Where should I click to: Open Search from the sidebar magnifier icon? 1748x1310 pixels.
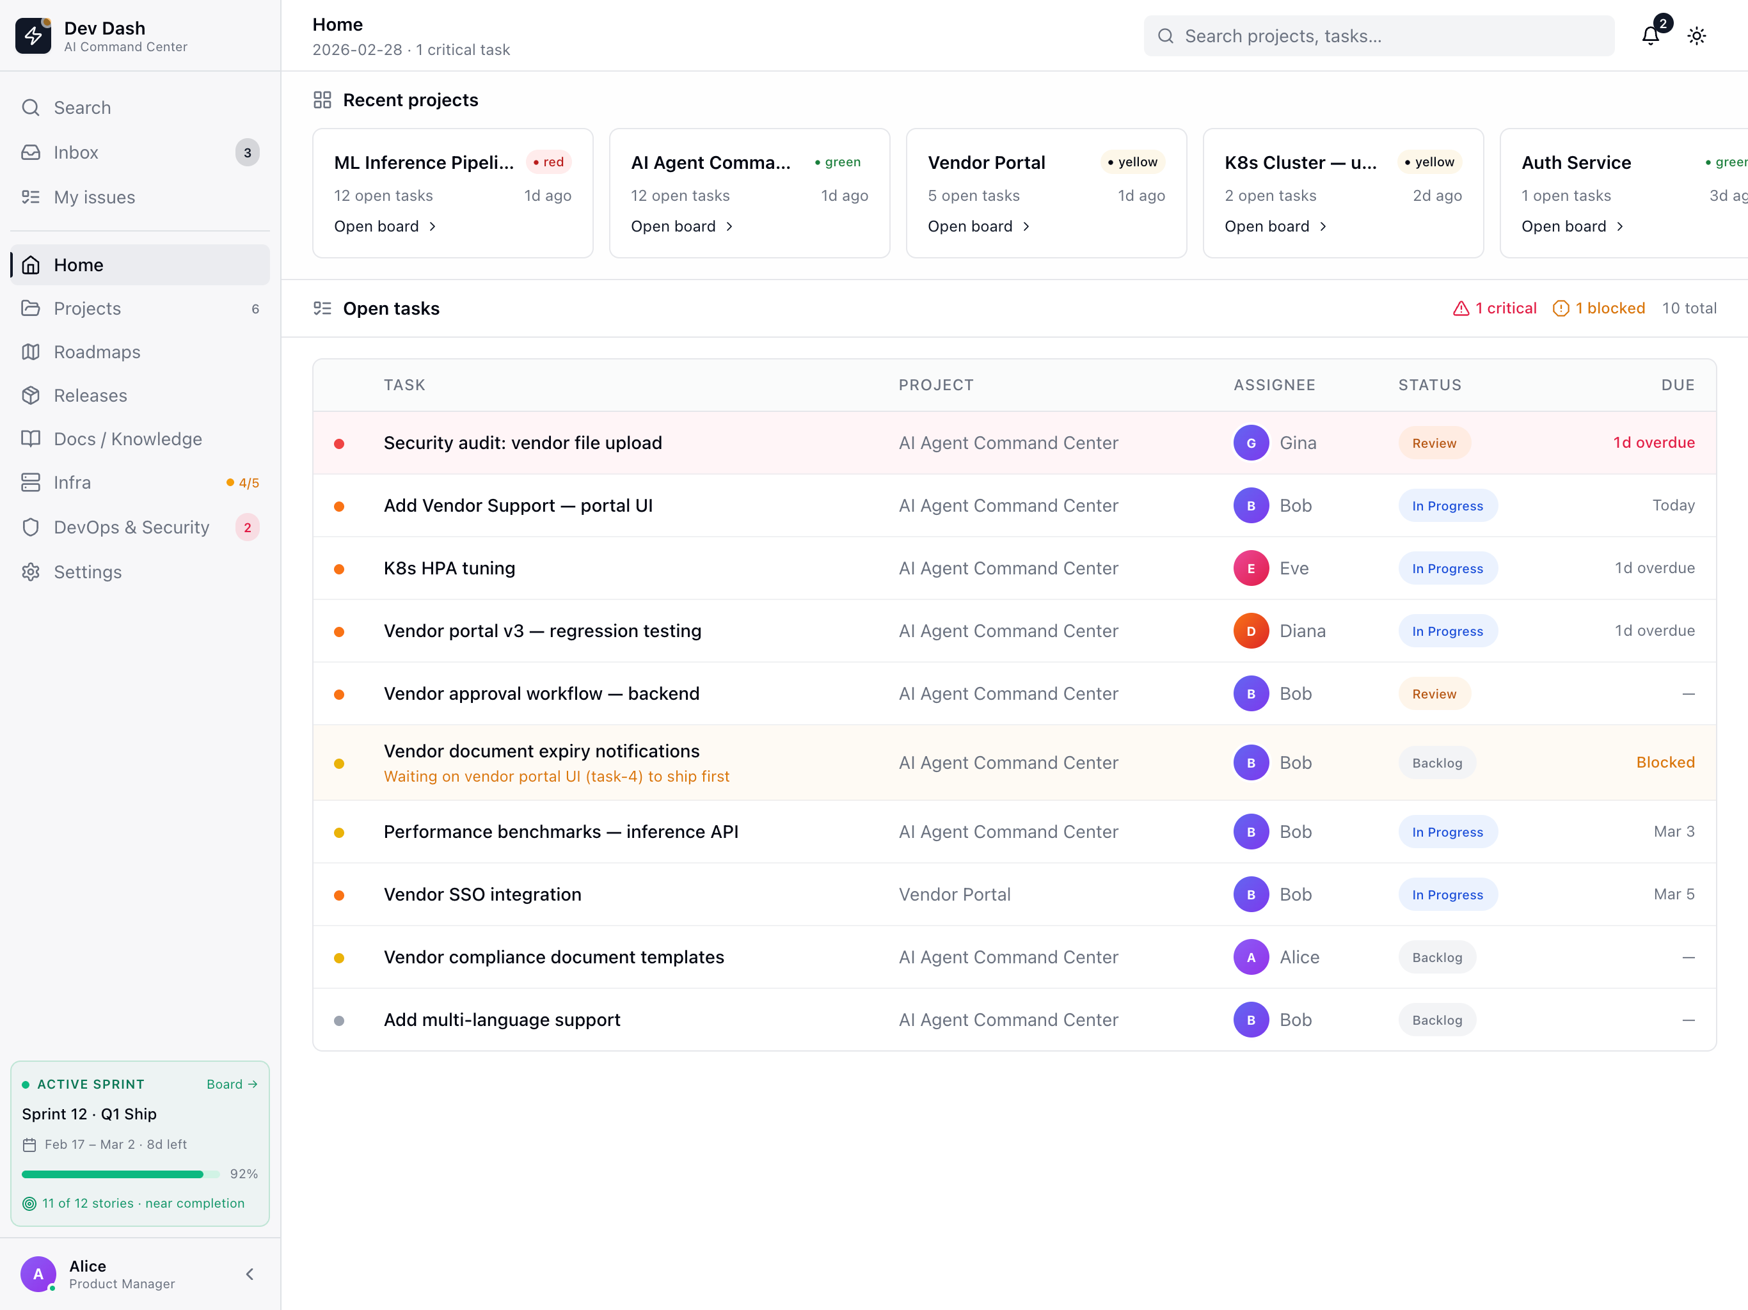point(31,107)
